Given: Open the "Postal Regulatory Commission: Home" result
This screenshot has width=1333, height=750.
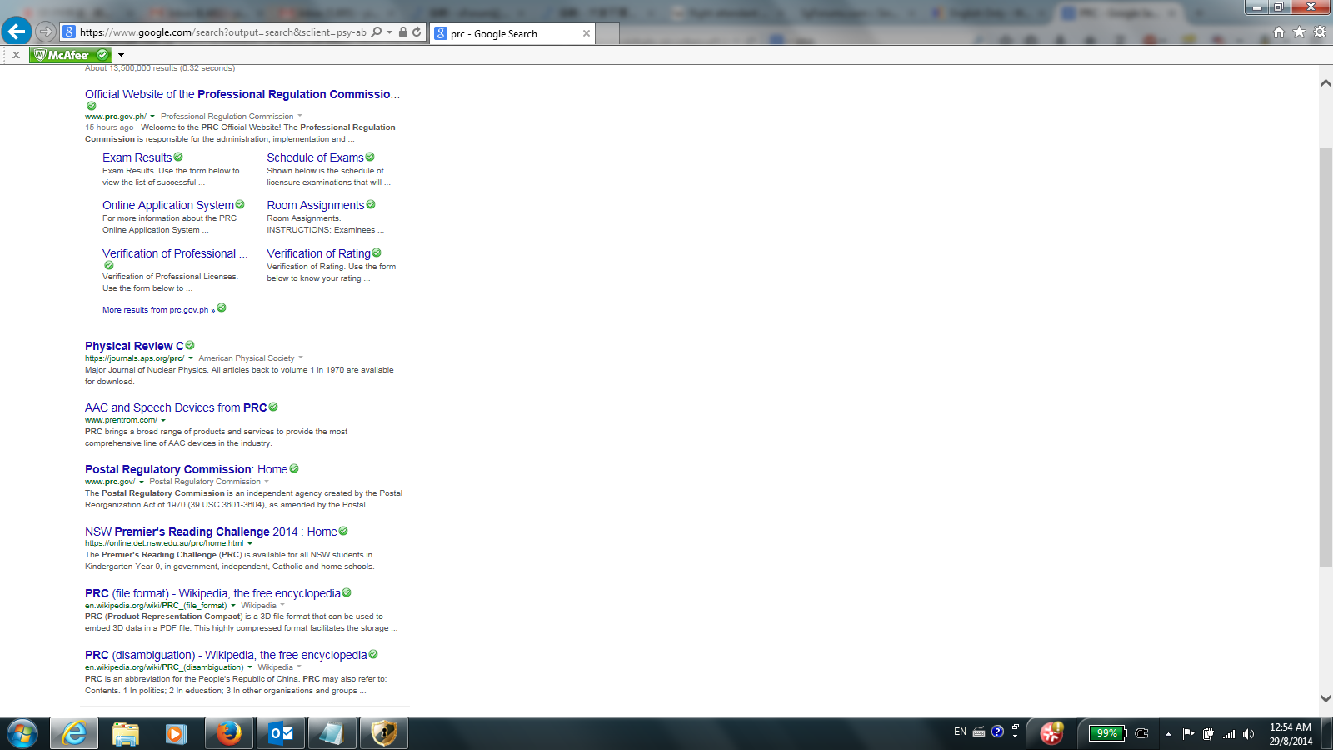Looking at the screenshot, I should (186, 469).
